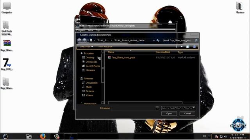Click navigation pane scroll down arrow
This screenshot has width=250, height=140.
pos(103,103)
